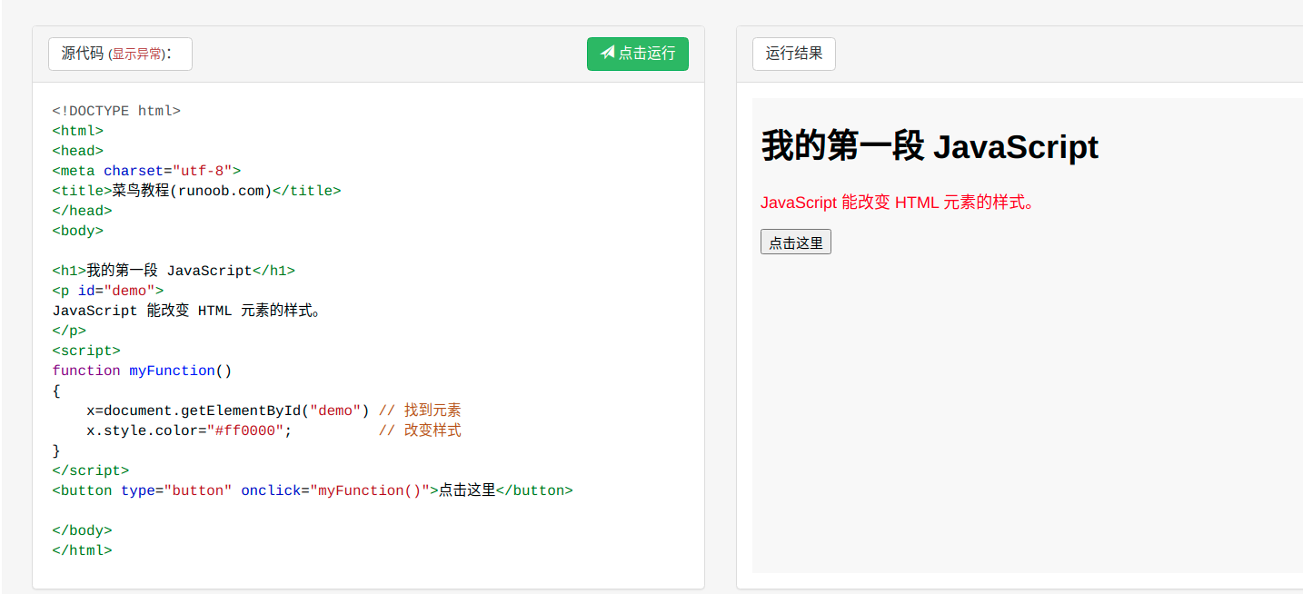This screenshot has height=594, width=1303.
Task: Click the closing </head> tag line
Action: coord(82,211)
